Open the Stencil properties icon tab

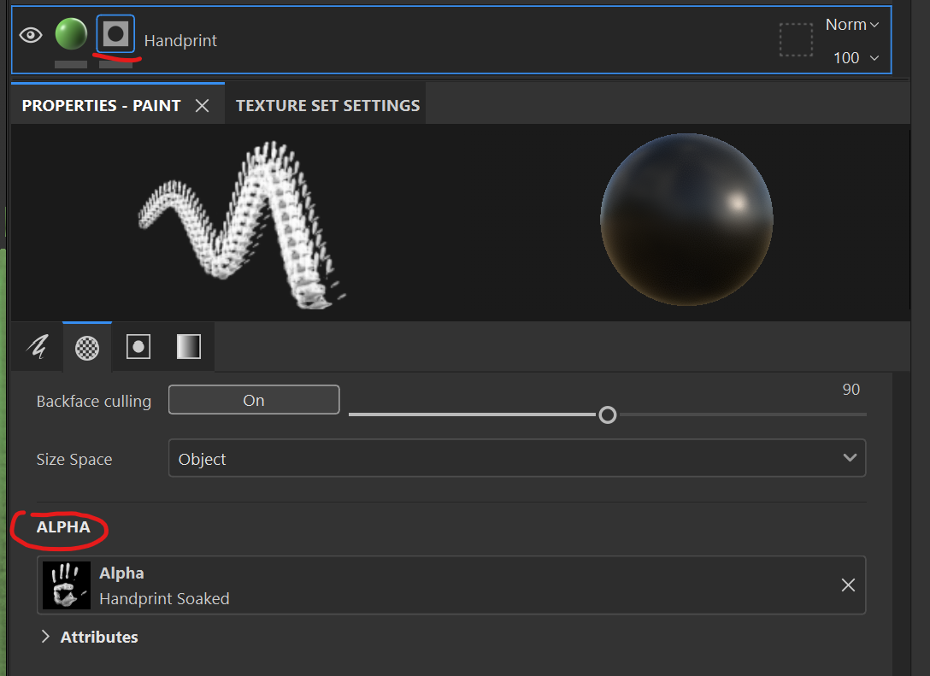138,347
